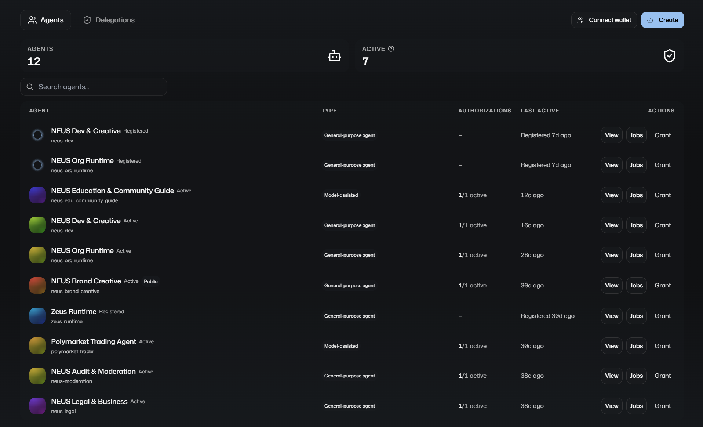Screen dimensions: 703x427
Task: Select the NEUS Legal & Business avatar
Action: coord(37,406)
